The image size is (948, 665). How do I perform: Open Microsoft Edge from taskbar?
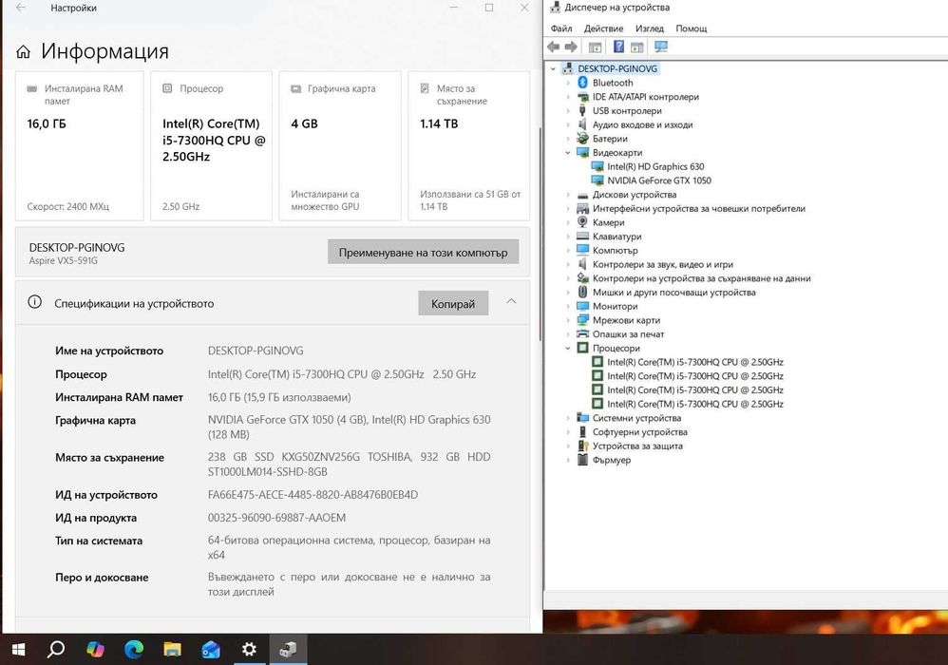coord(134,649)
